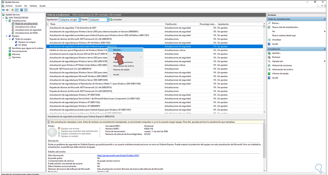Collapse the Actualizaciones tree node

[x=7, y=21]
